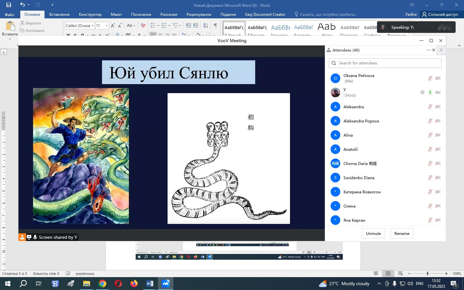Click the українська language indicator
This screenshot has height=290, width=464.
pos(85,274)
